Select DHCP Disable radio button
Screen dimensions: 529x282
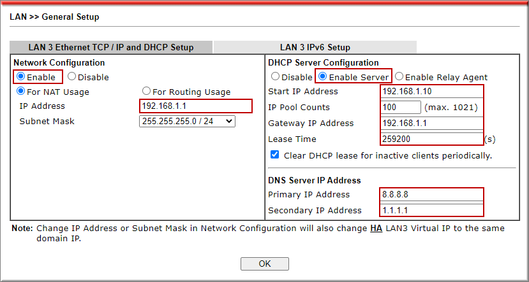[276, 77]
